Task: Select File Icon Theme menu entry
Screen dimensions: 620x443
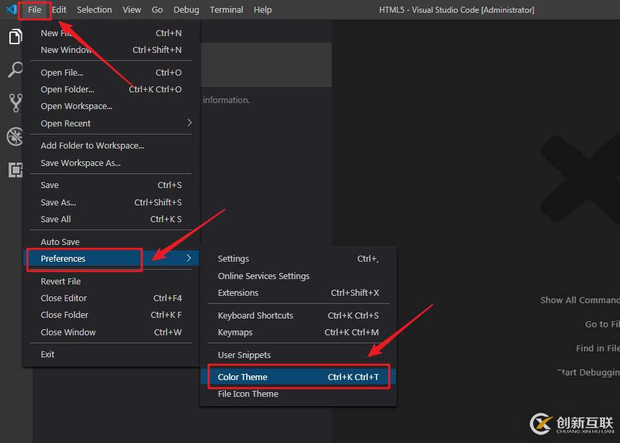Action: pos(298,394)
